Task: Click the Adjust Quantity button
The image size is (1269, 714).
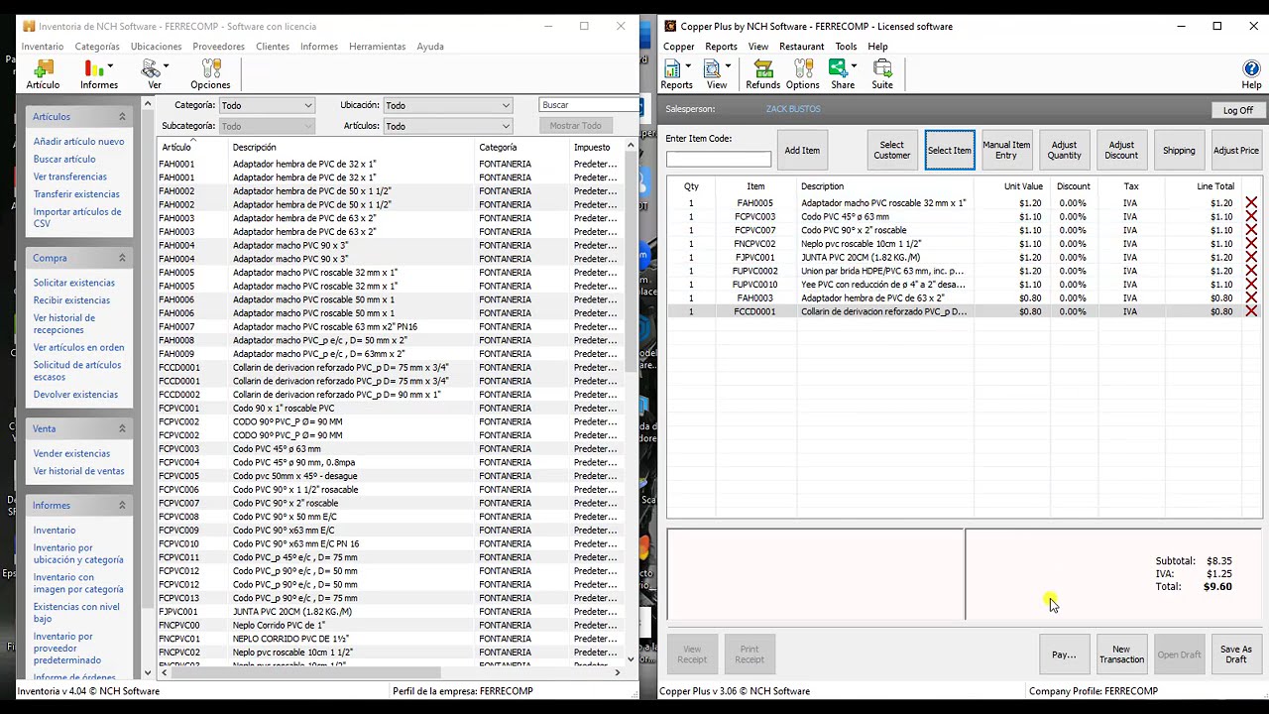Action: pyautogui.click(x=1064, y=151)
